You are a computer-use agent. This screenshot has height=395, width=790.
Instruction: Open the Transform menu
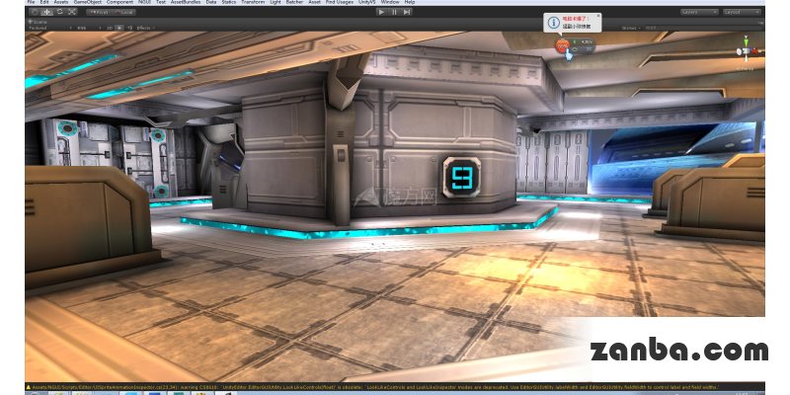[x=253, y=3]
